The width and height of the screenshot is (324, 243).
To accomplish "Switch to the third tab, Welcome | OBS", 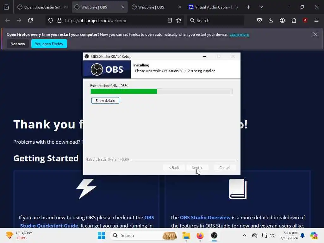I will [x=157, y=7].
